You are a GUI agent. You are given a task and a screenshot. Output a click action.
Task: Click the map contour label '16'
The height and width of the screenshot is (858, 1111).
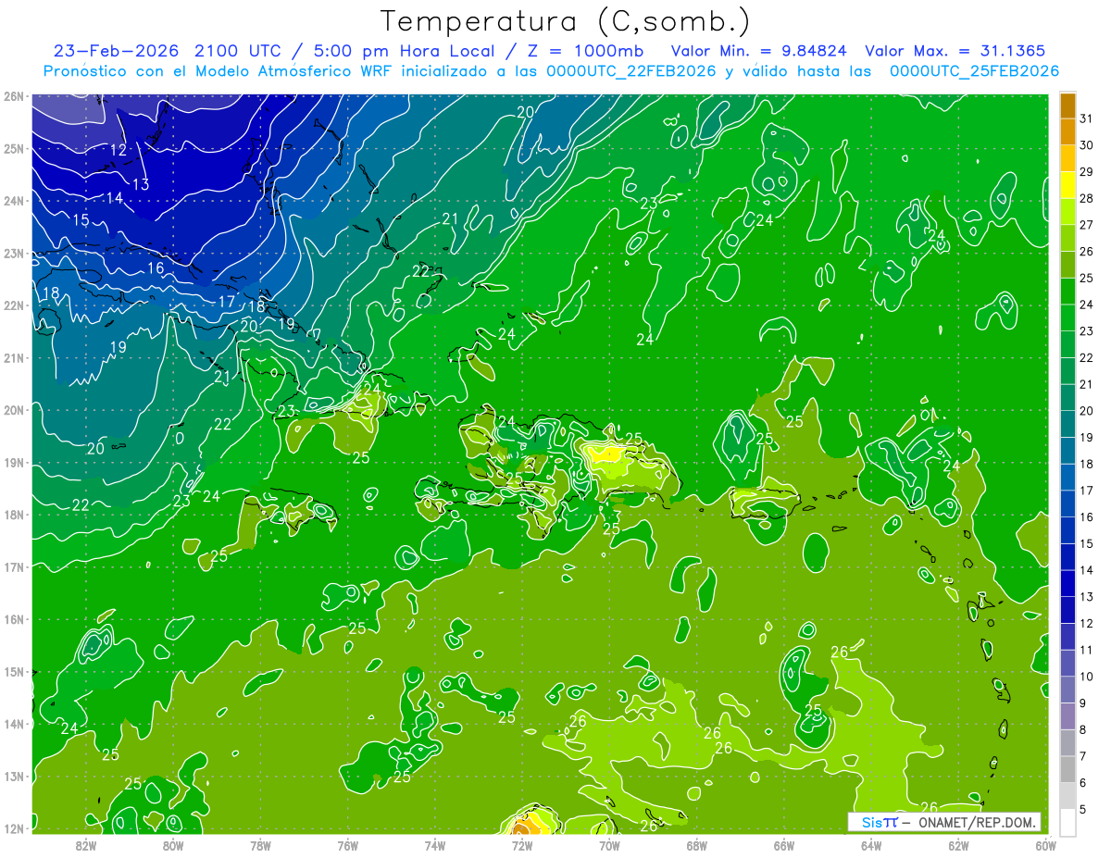(156, 268)
